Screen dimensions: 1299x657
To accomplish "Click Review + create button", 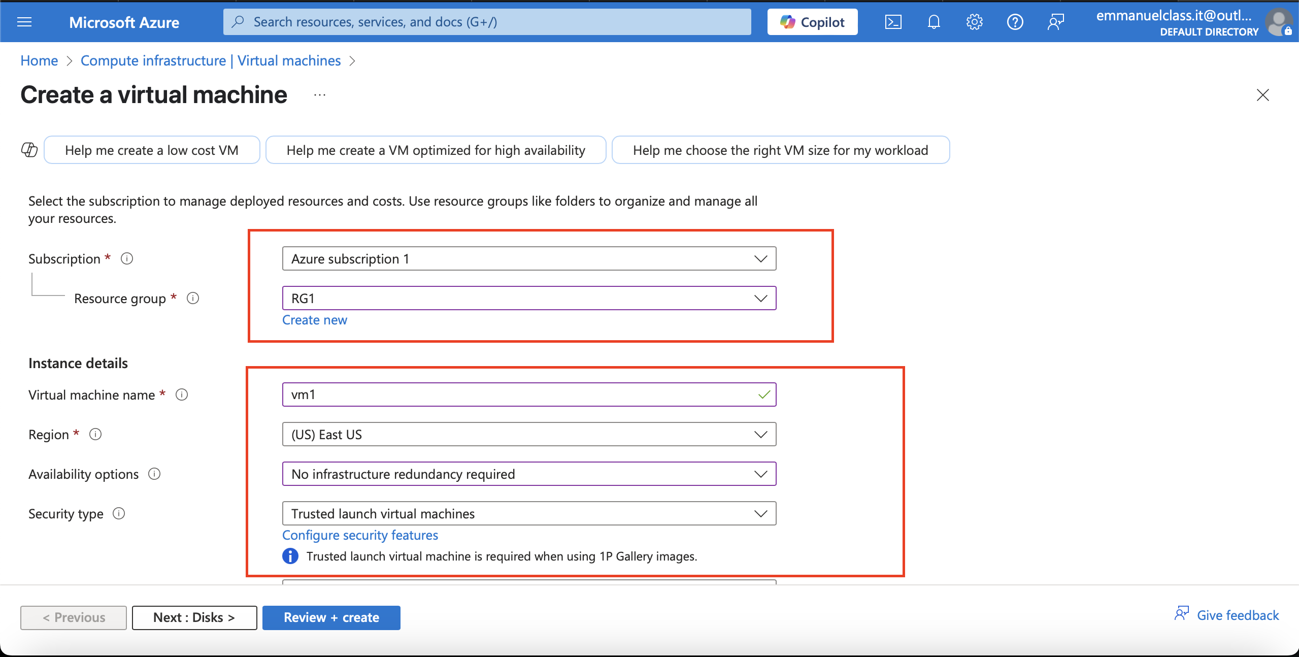I will click(x=331, y=617).
